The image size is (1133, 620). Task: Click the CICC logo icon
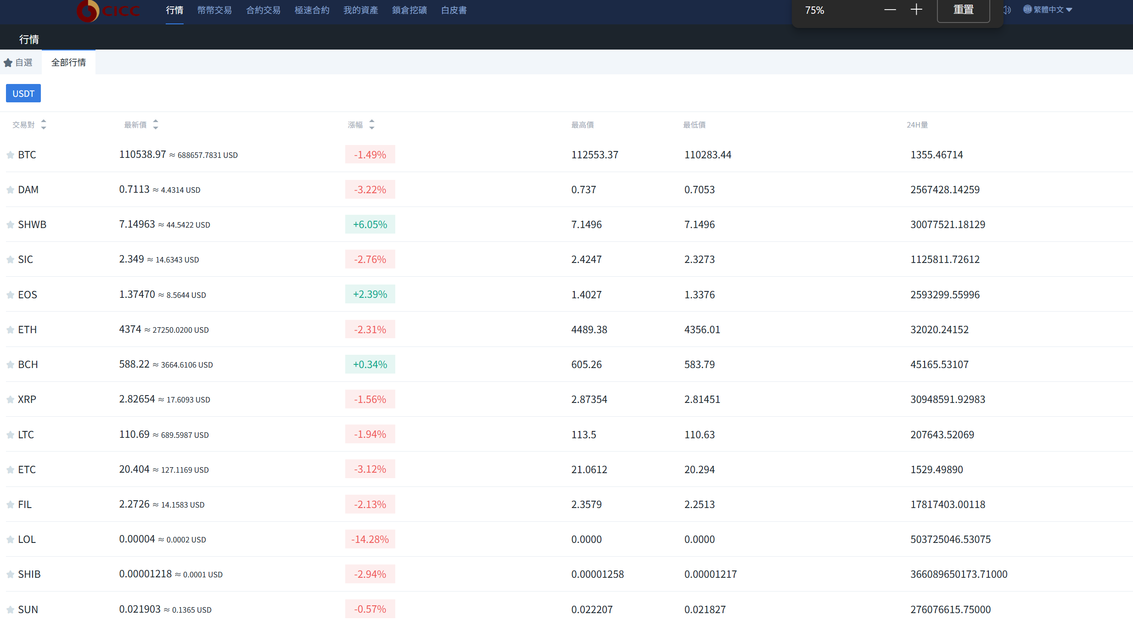pos(88,10)
